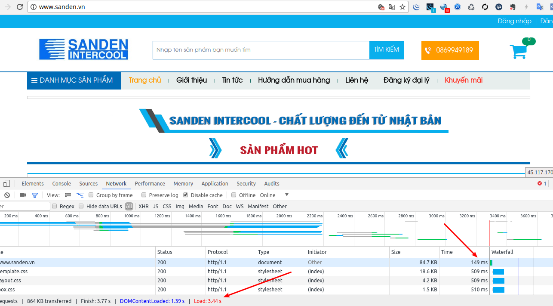Filter requests by Img type
This screenshot has height=306, width=553.
point(180,206)
